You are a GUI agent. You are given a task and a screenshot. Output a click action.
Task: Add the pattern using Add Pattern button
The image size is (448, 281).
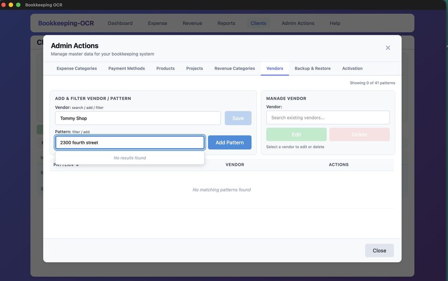coord(229,142)
